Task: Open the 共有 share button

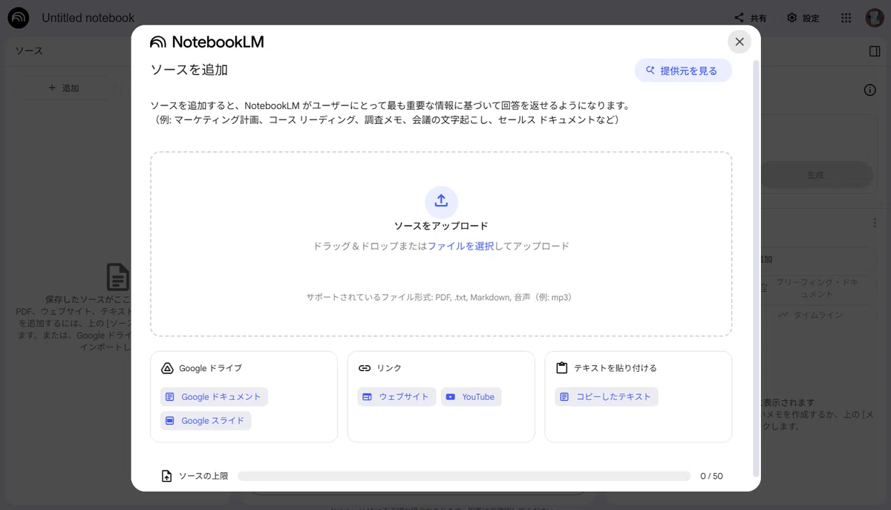Action: (x=750, y=18)
